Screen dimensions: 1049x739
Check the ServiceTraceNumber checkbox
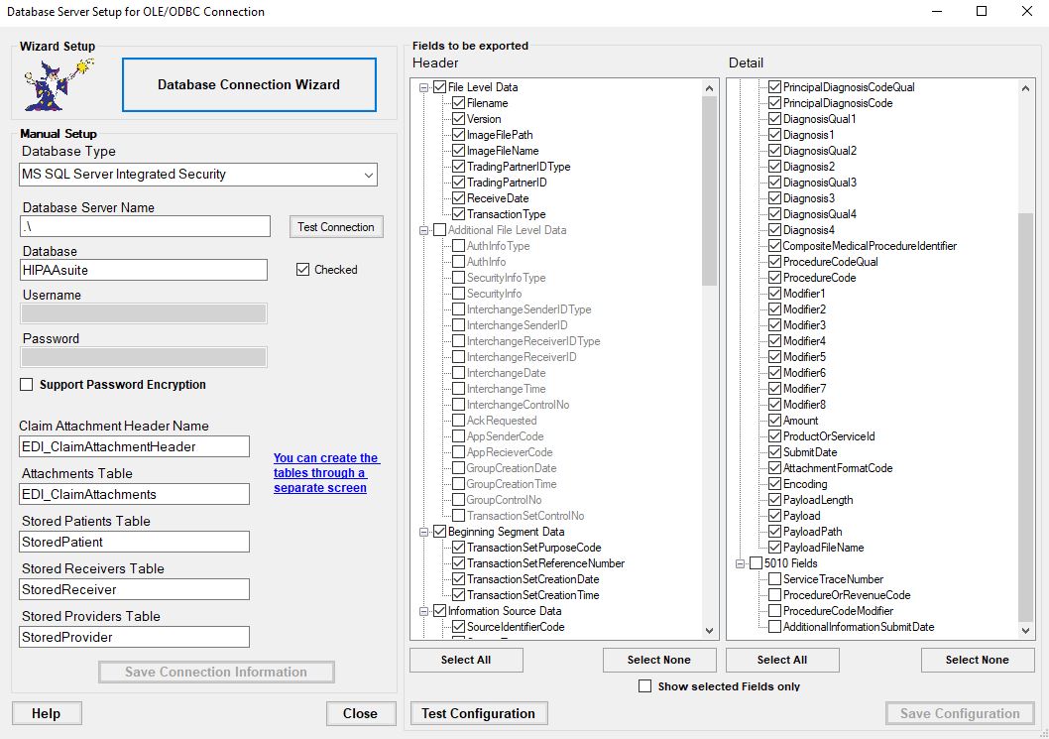click(x=774, y=579)
